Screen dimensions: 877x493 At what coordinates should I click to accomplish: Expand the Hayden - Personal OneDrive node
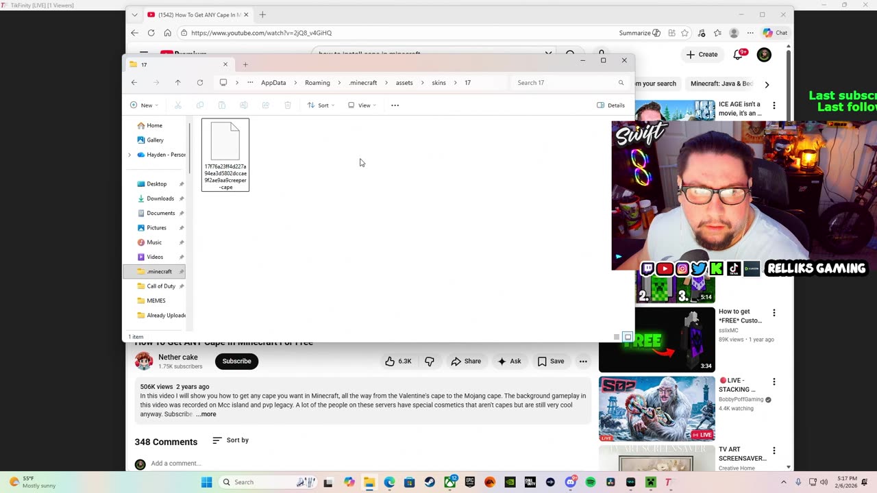click(x=129, y=155)
